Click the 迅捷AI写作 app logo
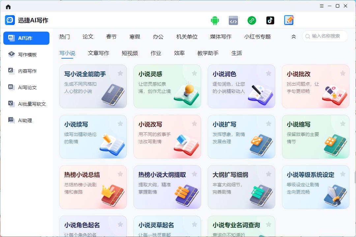 [x=10, y=20]
